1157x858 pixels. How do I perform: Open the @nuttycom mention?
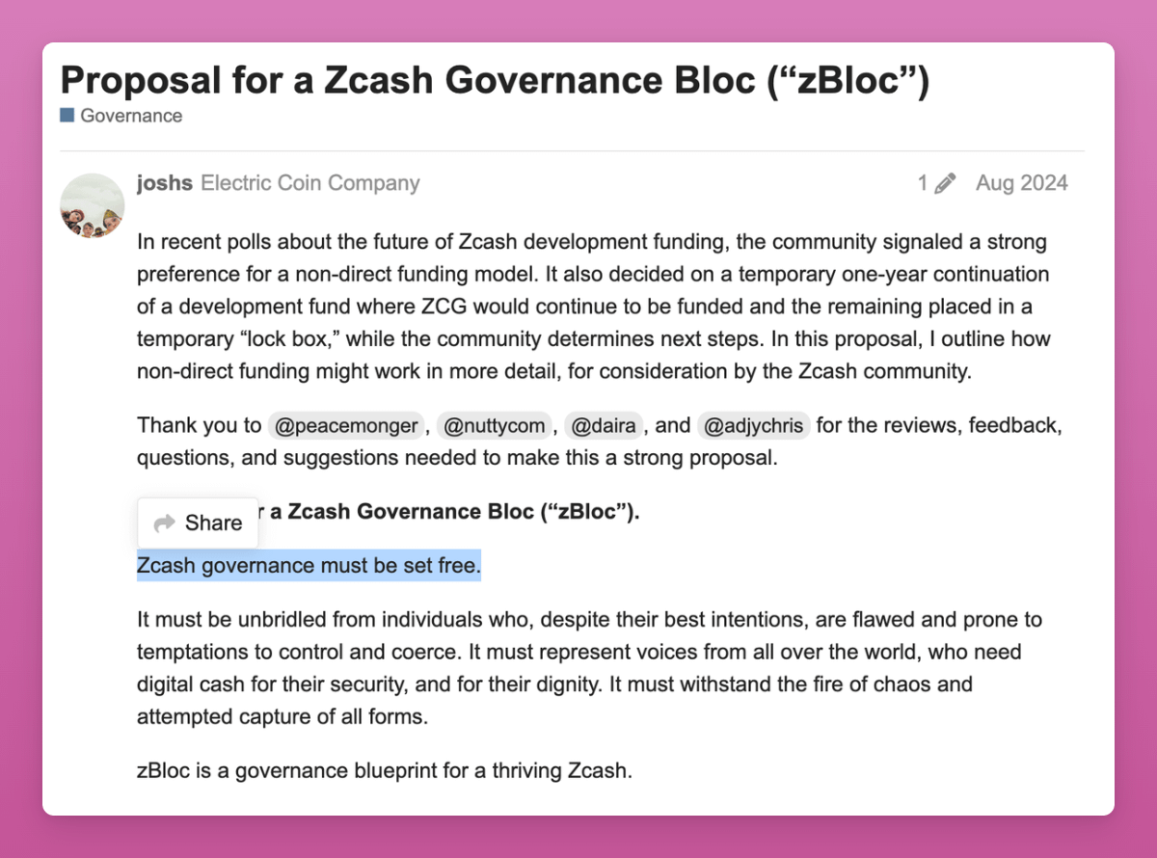[x=495, y=425]
